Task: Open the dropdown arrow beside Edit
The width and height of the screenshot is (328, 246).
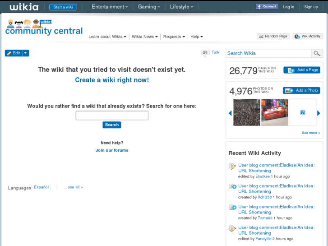Action: point(26,53)
